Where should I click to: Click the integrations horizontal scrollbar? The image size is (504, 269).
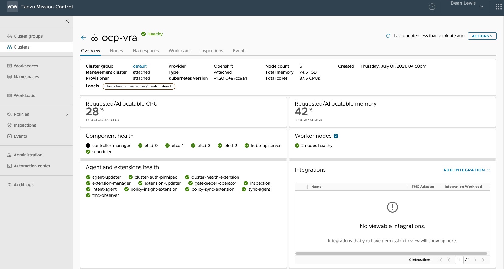pyautogui.click(x=391, y=254)
